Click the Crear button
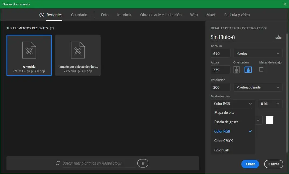This screenshot has width=289, height=174. coord(250,164)
